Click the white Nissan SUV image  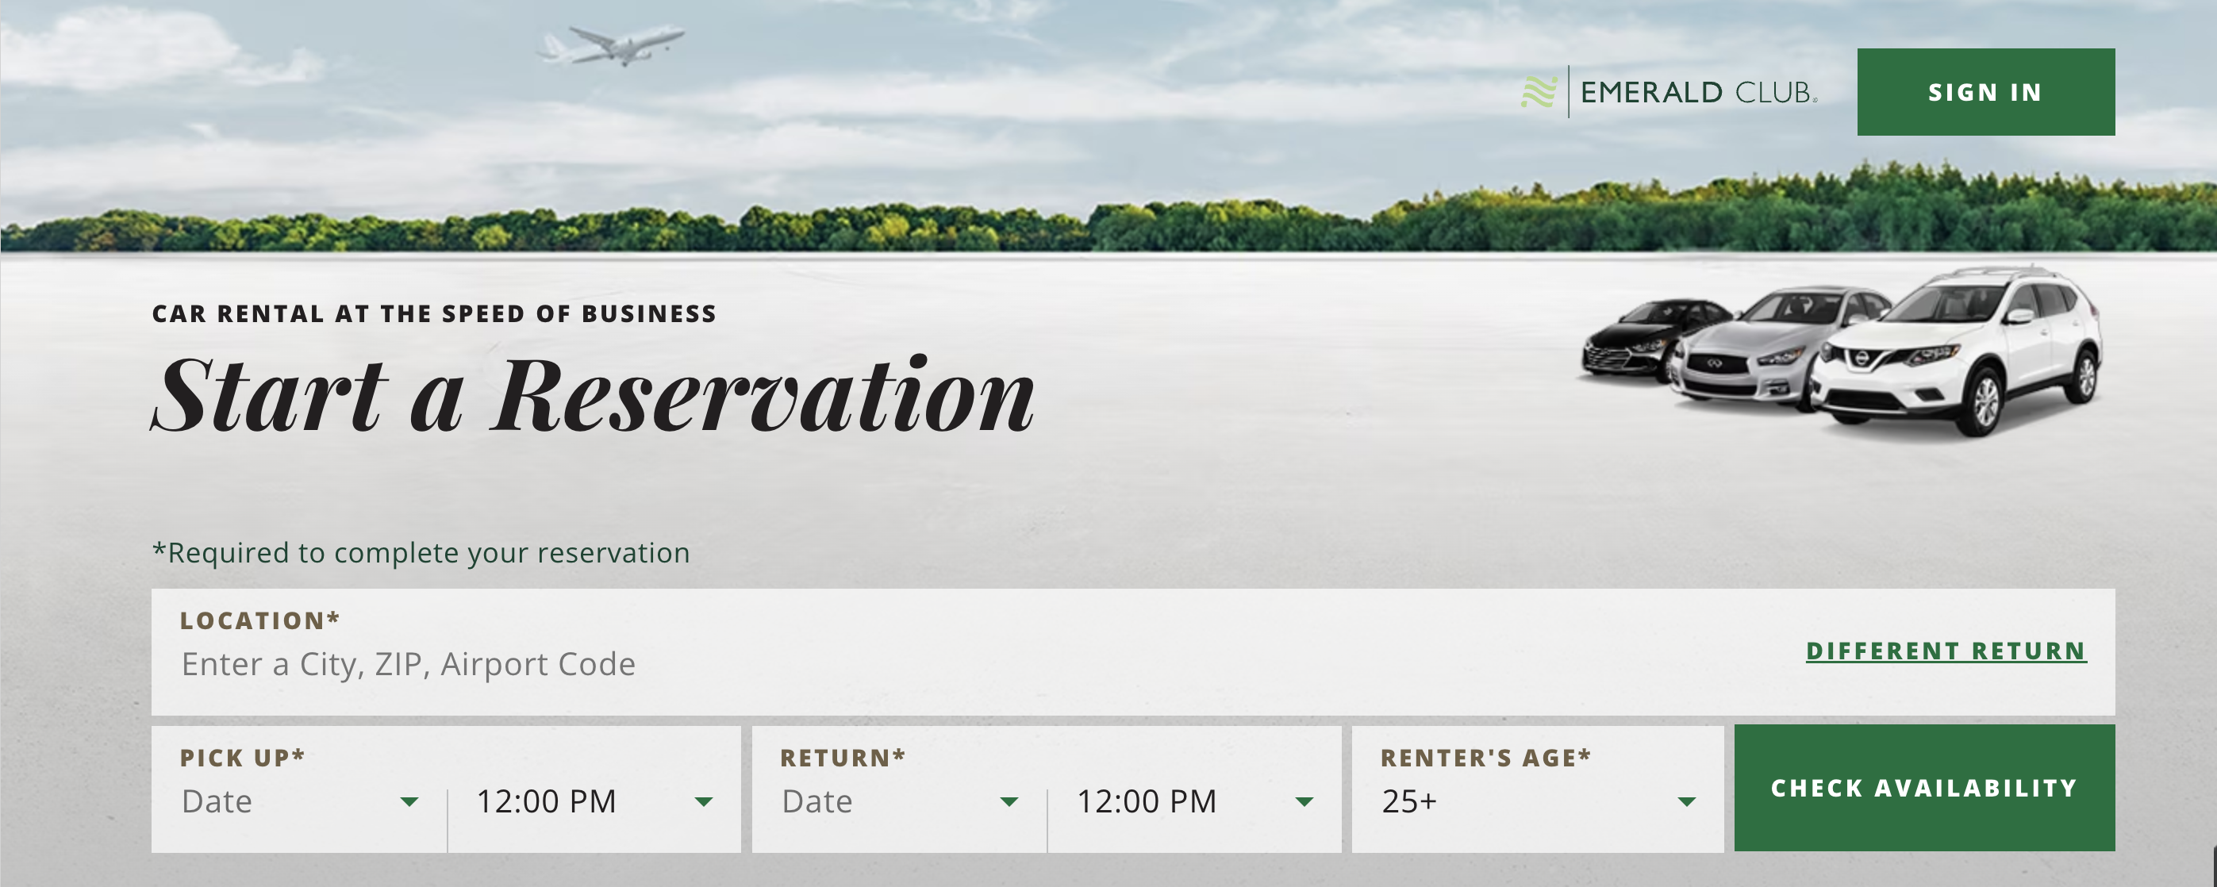click(1962, 353)
